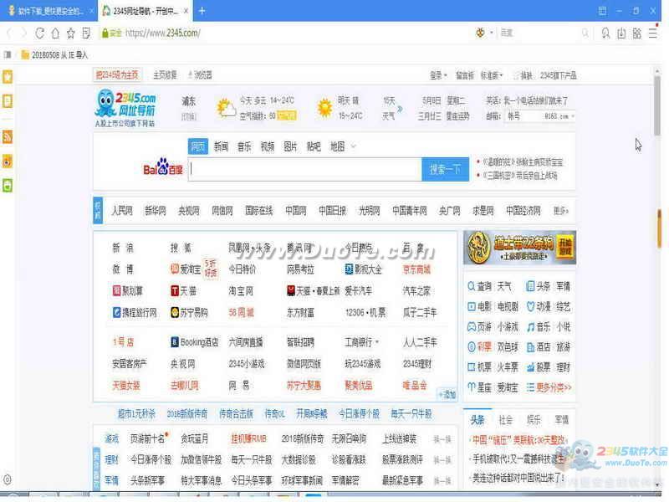Image resolution: width=669 pixels, height=502 pixels.
Task: Click the browser refresh button
Action: (x=39, y=33)
